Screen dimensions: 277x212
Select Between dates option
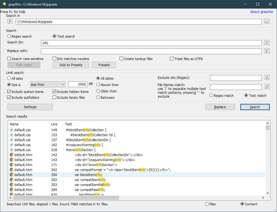[105, 97]
